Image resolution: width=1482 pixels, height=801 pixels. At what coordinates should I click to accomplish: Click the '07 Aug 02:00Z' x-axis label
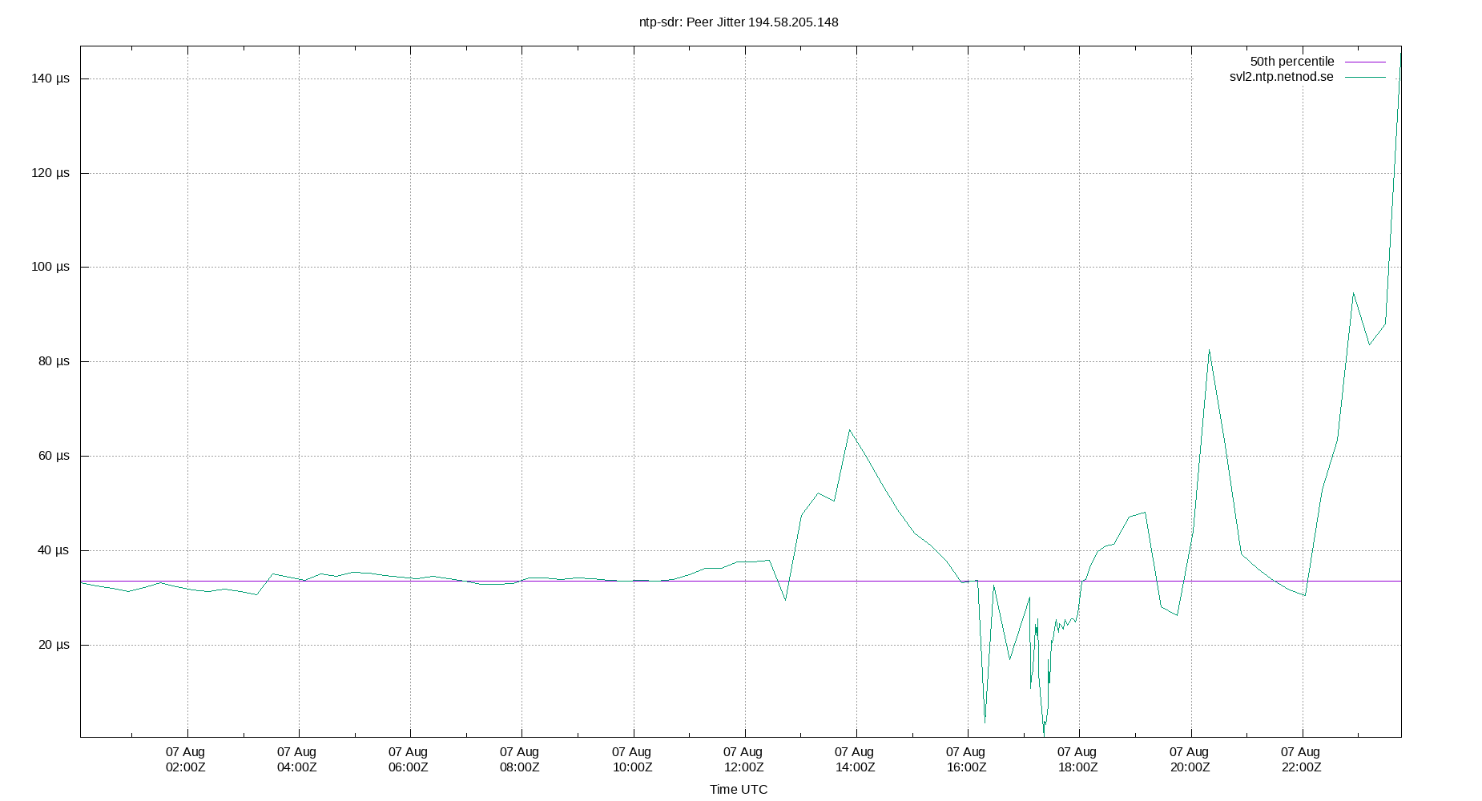click(x=186, y=759)
